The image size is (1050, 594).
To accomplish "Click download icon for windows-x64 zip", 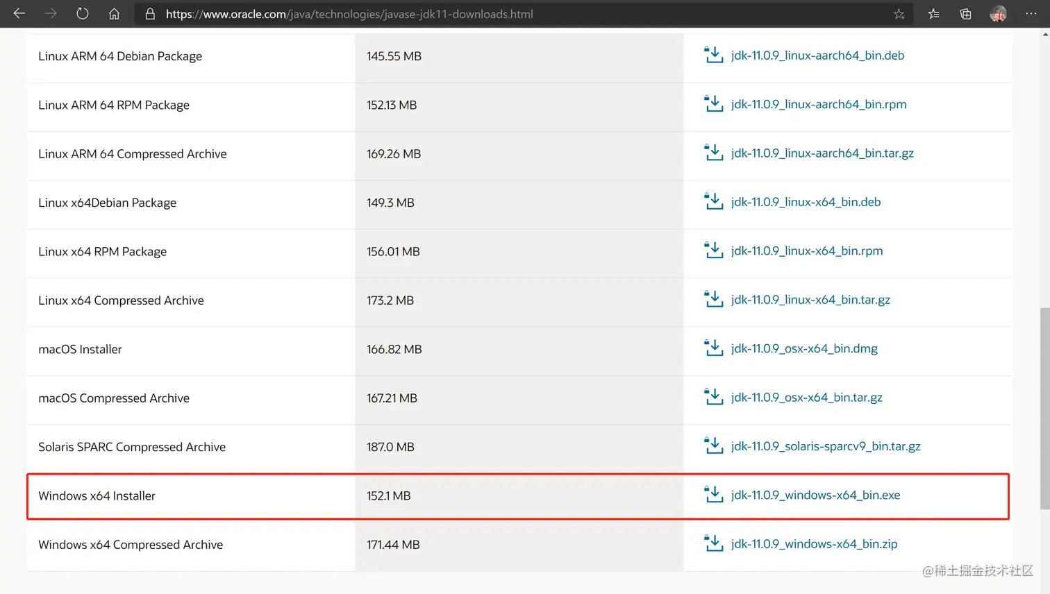I will [714, 543].
